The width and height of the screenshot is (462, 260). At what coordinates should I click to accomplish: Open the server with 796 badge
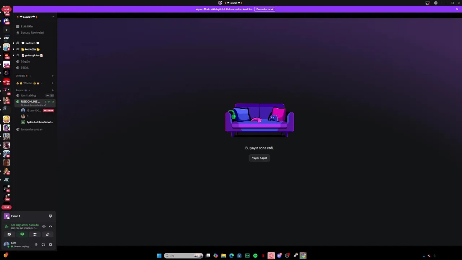pyautogui.click(x=6, y=65)
